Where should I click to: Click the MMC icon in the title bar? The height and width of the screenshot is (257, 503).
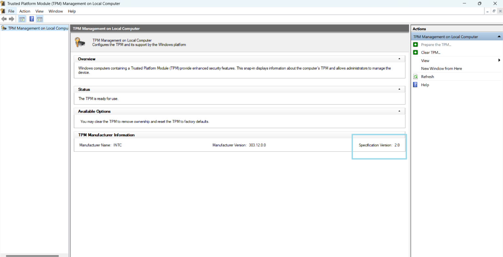3,3
